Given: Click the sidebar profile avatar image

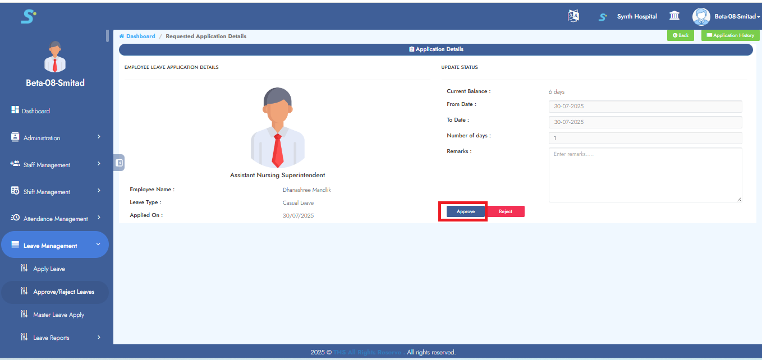Looking at the screenshot, I should click(x=54, y=57).
